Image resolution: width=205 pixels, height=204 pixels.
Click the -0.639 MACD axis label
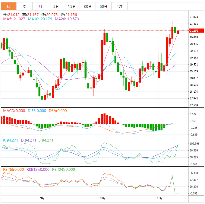point(193,135)
